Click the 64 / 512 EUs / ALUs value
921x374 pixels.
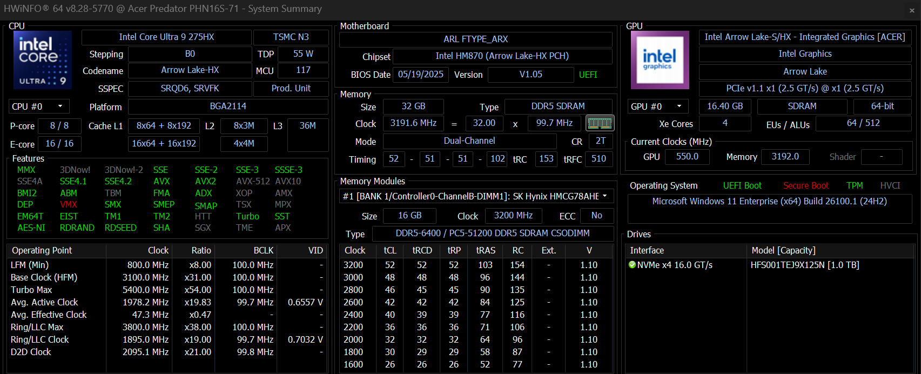(x=863, y=123)
